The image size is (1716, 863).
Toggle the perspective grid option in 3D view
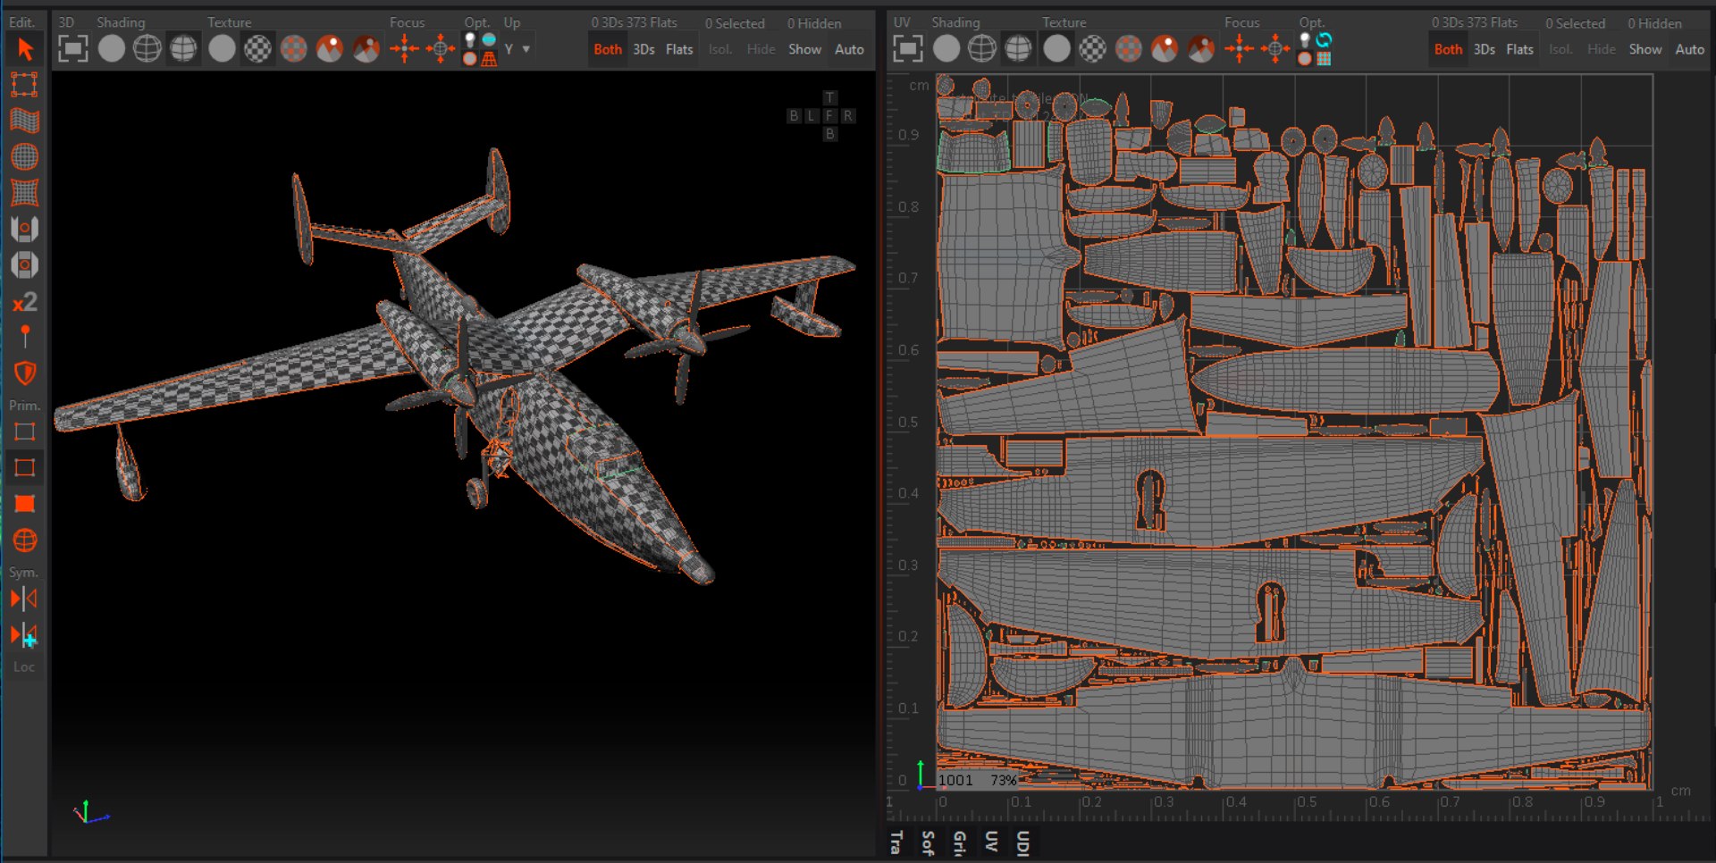(489, 59)
